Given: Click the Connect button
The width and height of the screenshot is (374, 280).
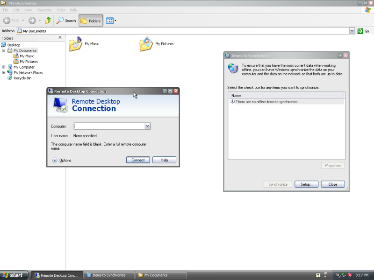Looking at the screenshot, I should pos(138,160).
